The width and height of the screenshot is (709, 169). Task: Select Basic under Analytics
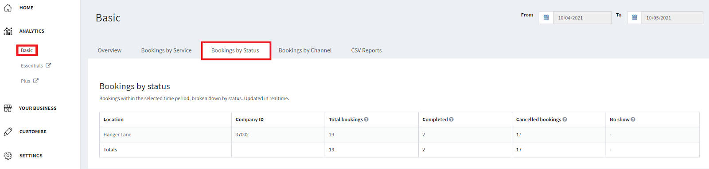(x=27, y=50)
